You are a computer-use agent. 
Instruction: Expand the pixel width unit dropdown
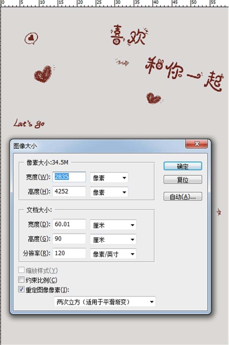(x=109, y=178)
